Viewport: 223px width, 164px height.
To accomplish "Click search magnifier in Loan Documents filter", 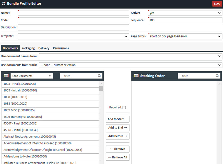I will tap(99, 76).
